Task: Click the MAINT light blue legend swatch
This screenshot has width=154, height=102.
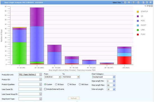Action: [x=138, y=25]
